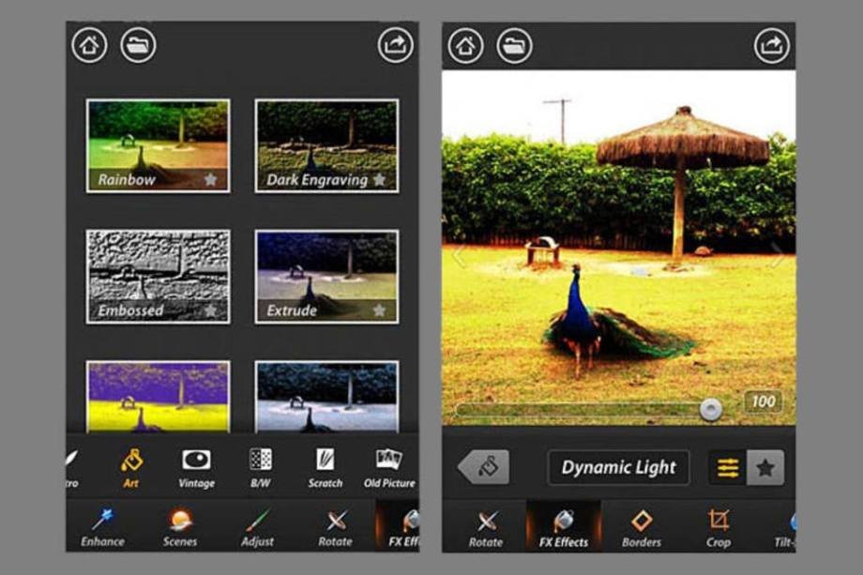Select the B/W effects category

[x=261, y=466]
